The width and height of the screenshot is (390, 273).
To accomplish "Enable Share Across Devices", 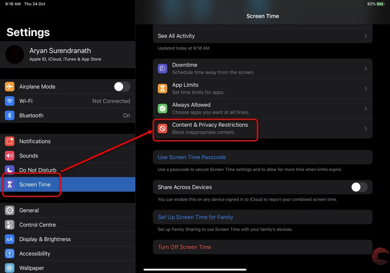I will [359, 187].
